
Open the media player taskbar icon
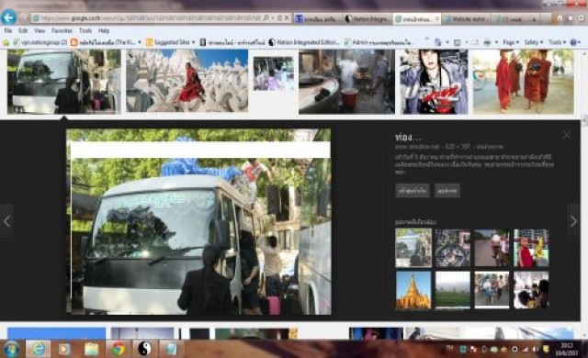coord(64,349)
